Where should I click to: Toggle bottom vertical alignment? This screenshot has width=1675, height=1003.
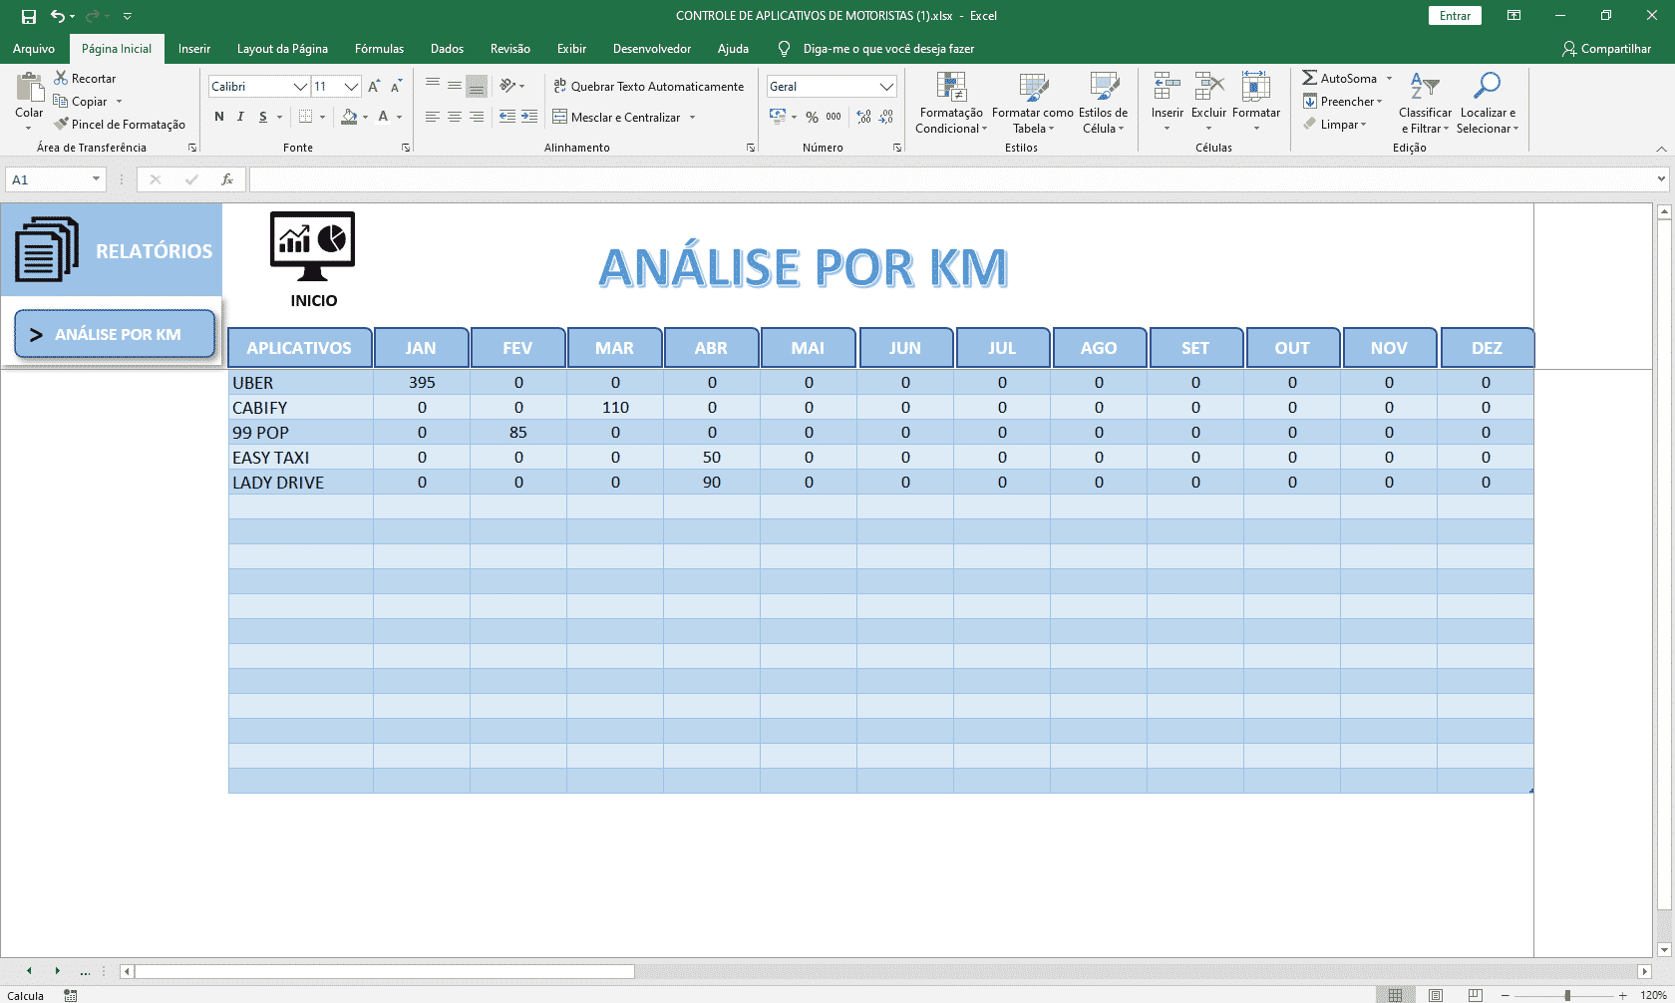[x=477, y=86]
